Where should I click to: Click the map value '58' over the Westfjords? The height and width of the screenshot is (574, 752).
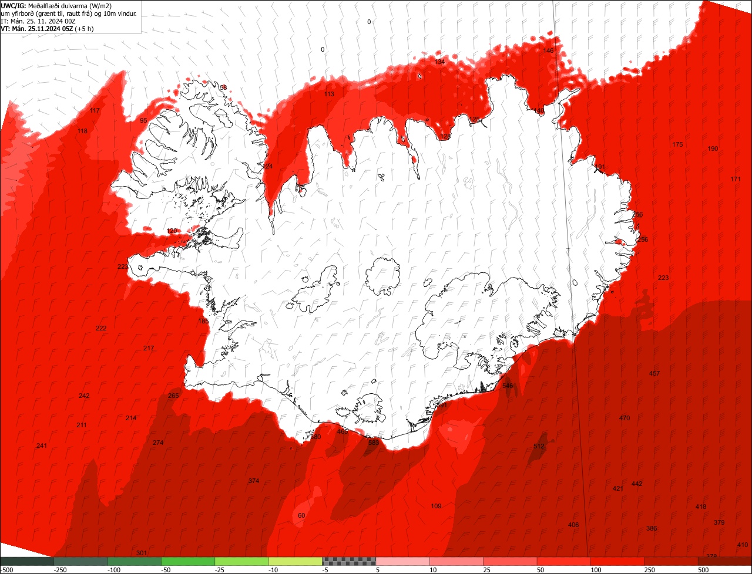223,87
